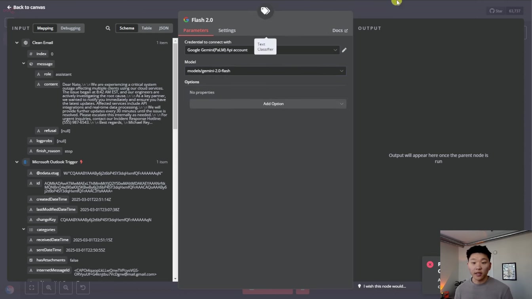Select the internetMessageId field pill
Viewport: 532px width, 299px height.
tap(49, 271)
